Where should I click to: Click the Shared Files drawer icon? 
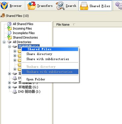[84, 6]
